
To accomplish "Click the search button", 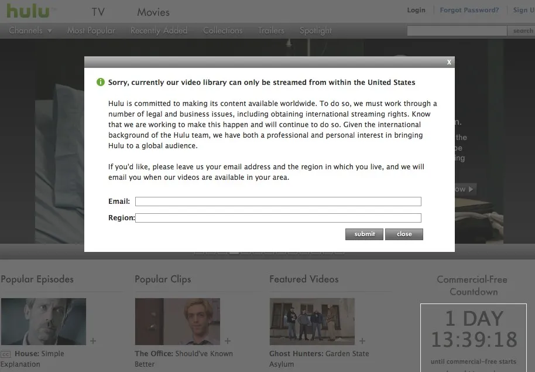I will point(522,30).
